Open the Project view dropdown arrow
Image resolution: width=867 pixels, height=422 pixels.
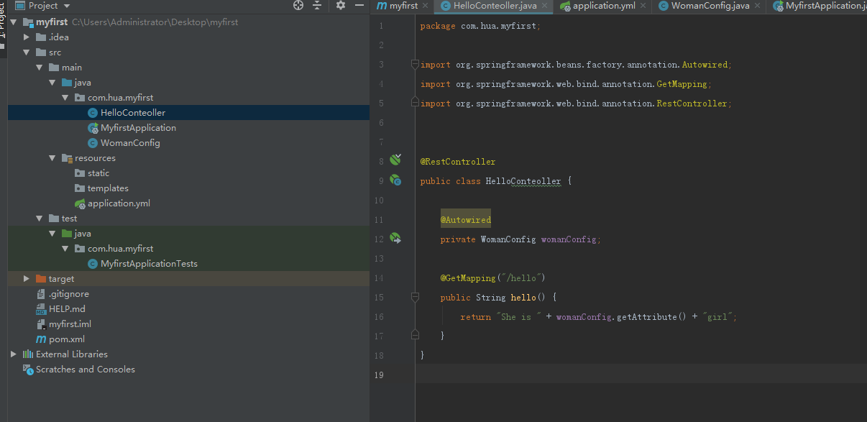(65, 6)
